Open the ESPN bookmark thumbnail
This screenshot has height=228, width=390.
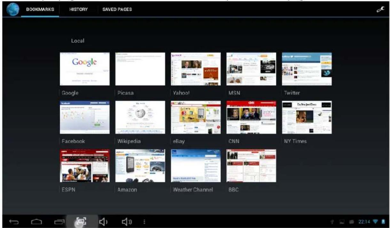85,165
